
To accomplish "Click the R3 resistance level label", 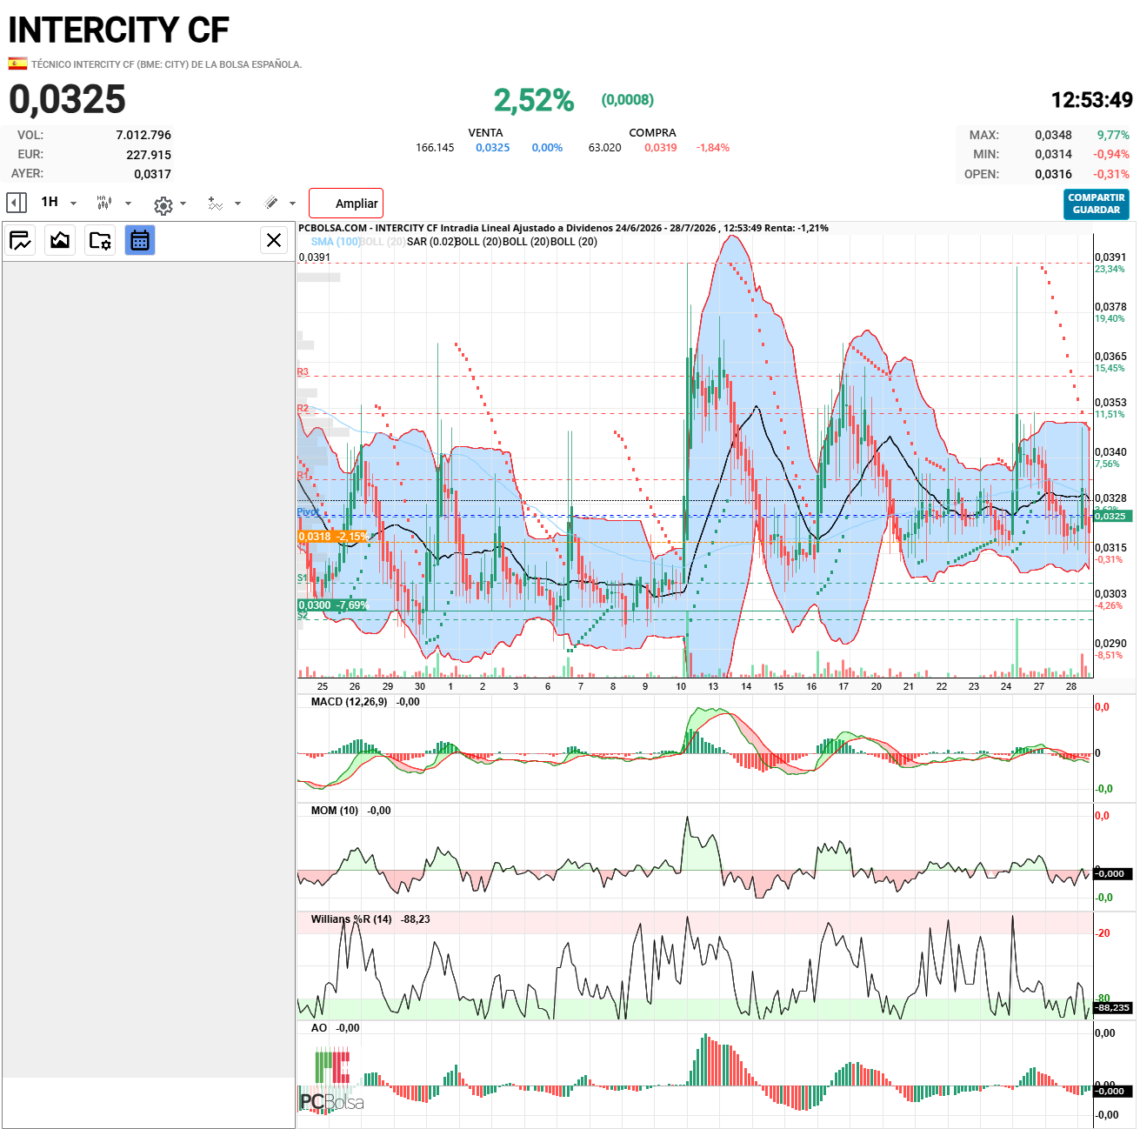I will (303, 372).
